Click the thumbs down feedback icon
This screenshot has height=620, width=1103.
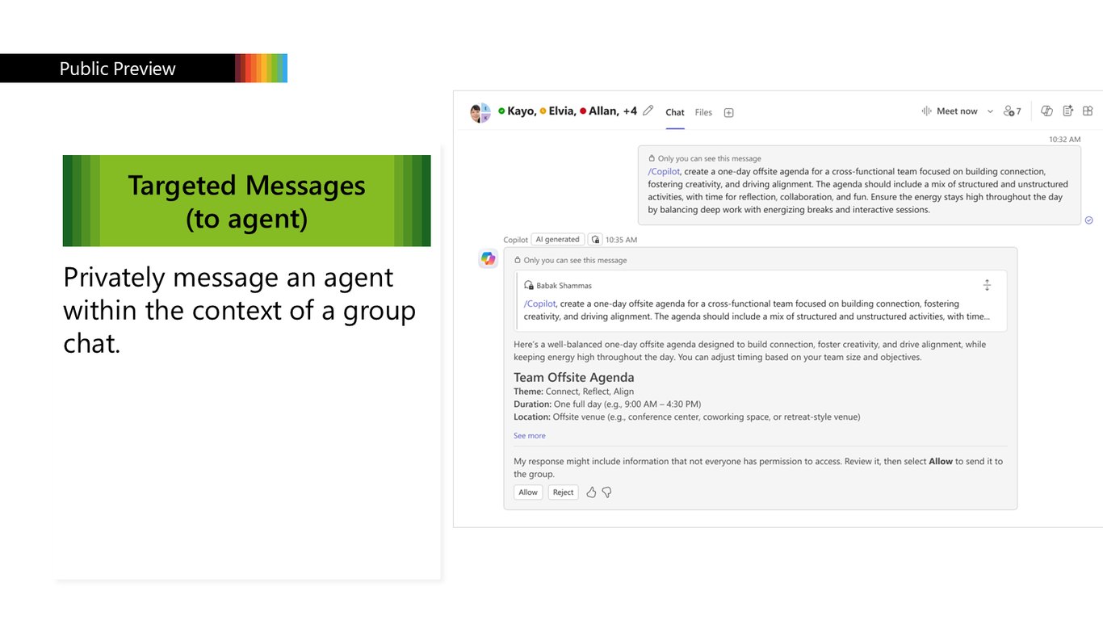coord(606,492)
